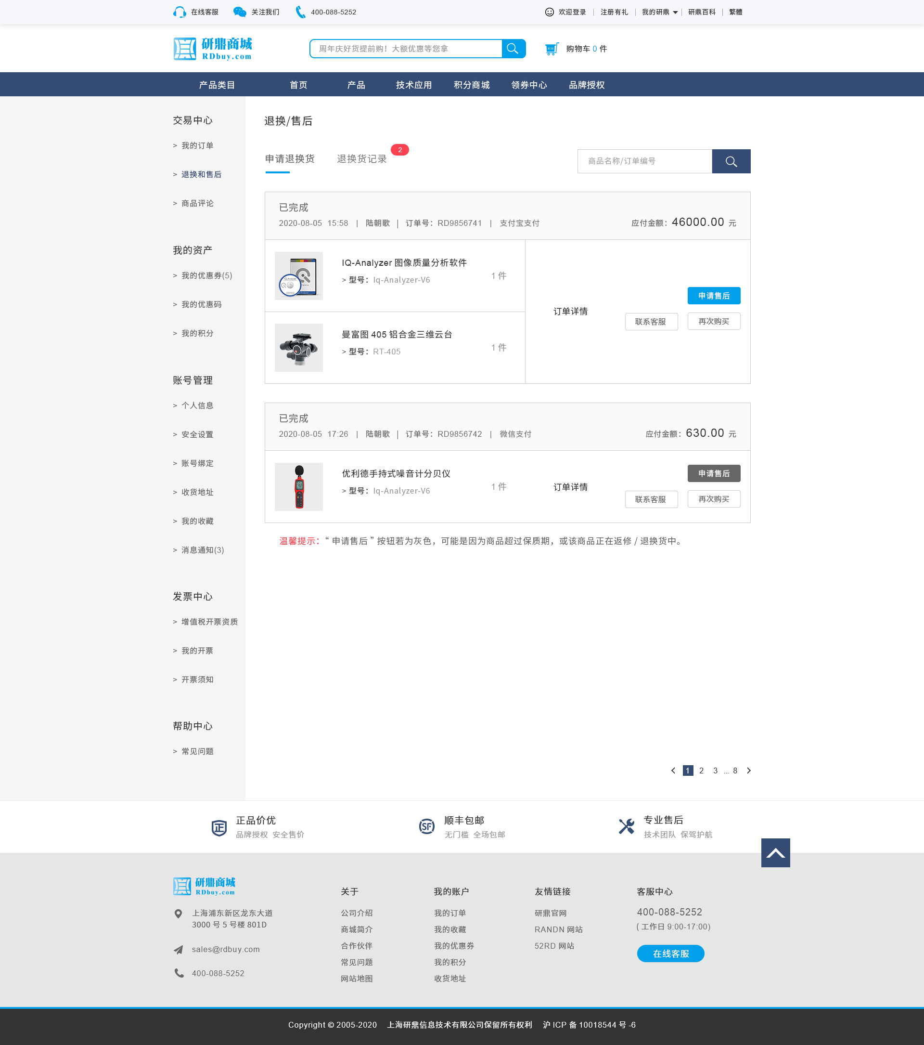Click 再次购买 for order RD9856742
Viewport: 924px width, 1045px height.
pyautogui.click(x=714, y=499)
